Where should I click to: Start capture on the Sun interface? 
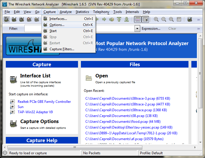(x=21, y=107)
